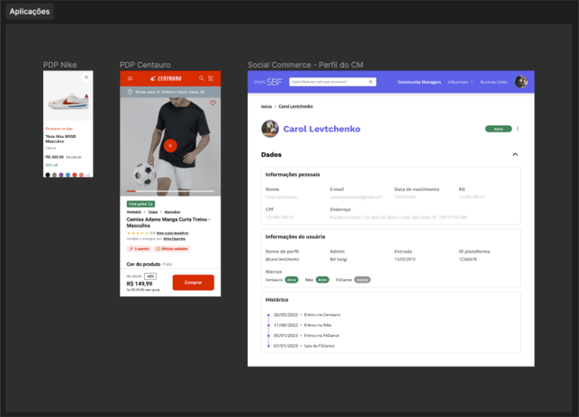Select the 'Social Commerce - Perfil do CM' frame title
The height and width of the screenshot is (417, 579).
coord(305,65)
